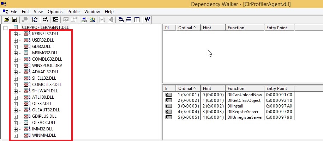Select the DllUnregisterServer function name
Viewport: 323px width, 141px height.
[x=245, y=117]
